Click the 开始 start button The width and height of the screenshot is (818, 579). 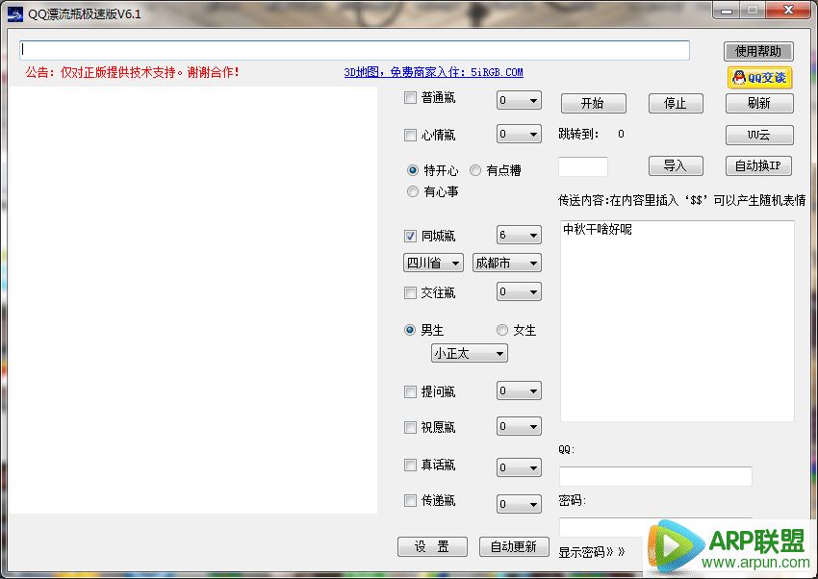pos(593,103)
